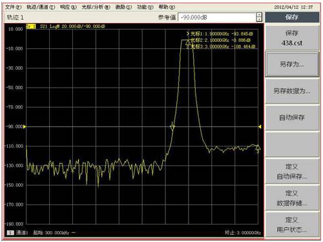Decrease reference value with down stepper arrow
The height and width of the screenshot is (242, 323).
pos(260,19)
